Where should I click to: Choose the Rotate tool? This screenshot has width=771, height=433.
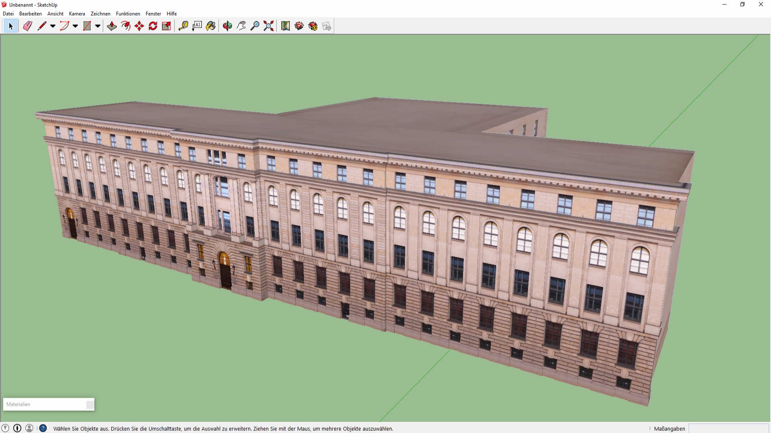[153, 26]
